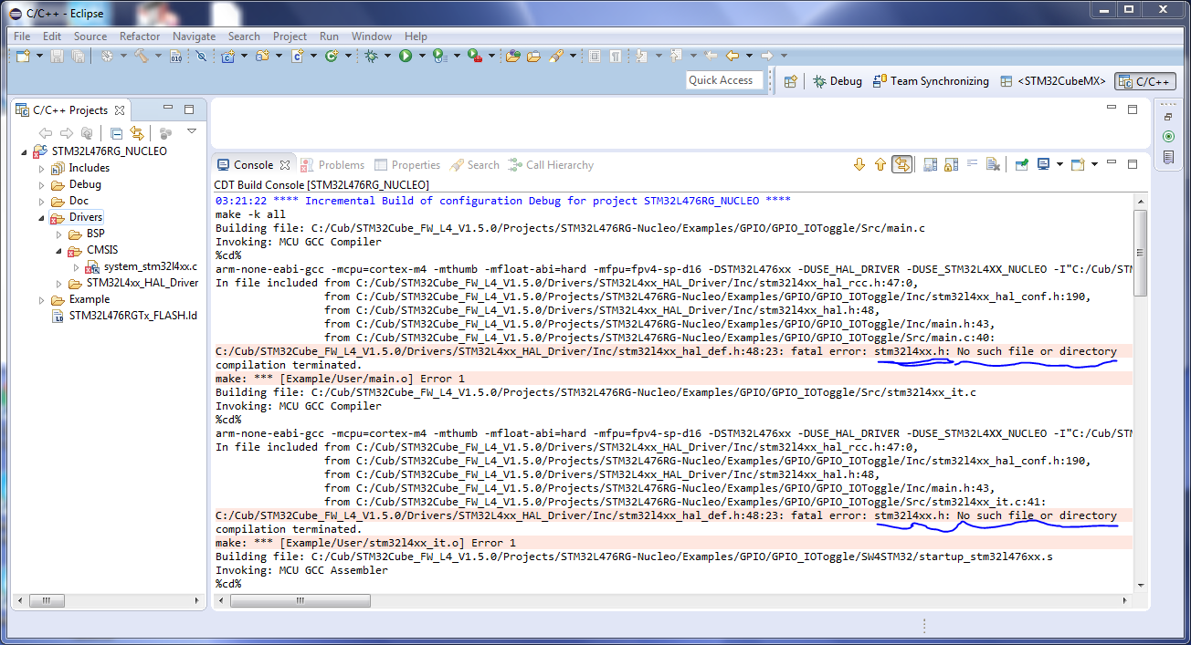The width and height of the screenshot is (1191, 645).
Task: Click the Open Perspective icon
Action: tap(791, 81)
